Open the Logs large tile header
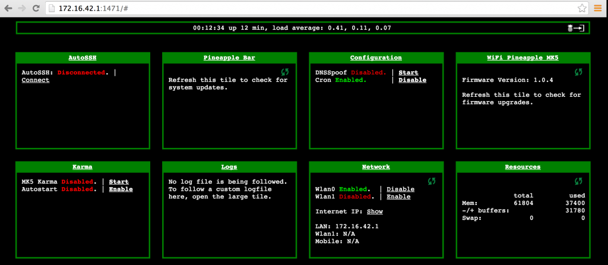Screen dimensions: 608x265 (x=229, y=167)
